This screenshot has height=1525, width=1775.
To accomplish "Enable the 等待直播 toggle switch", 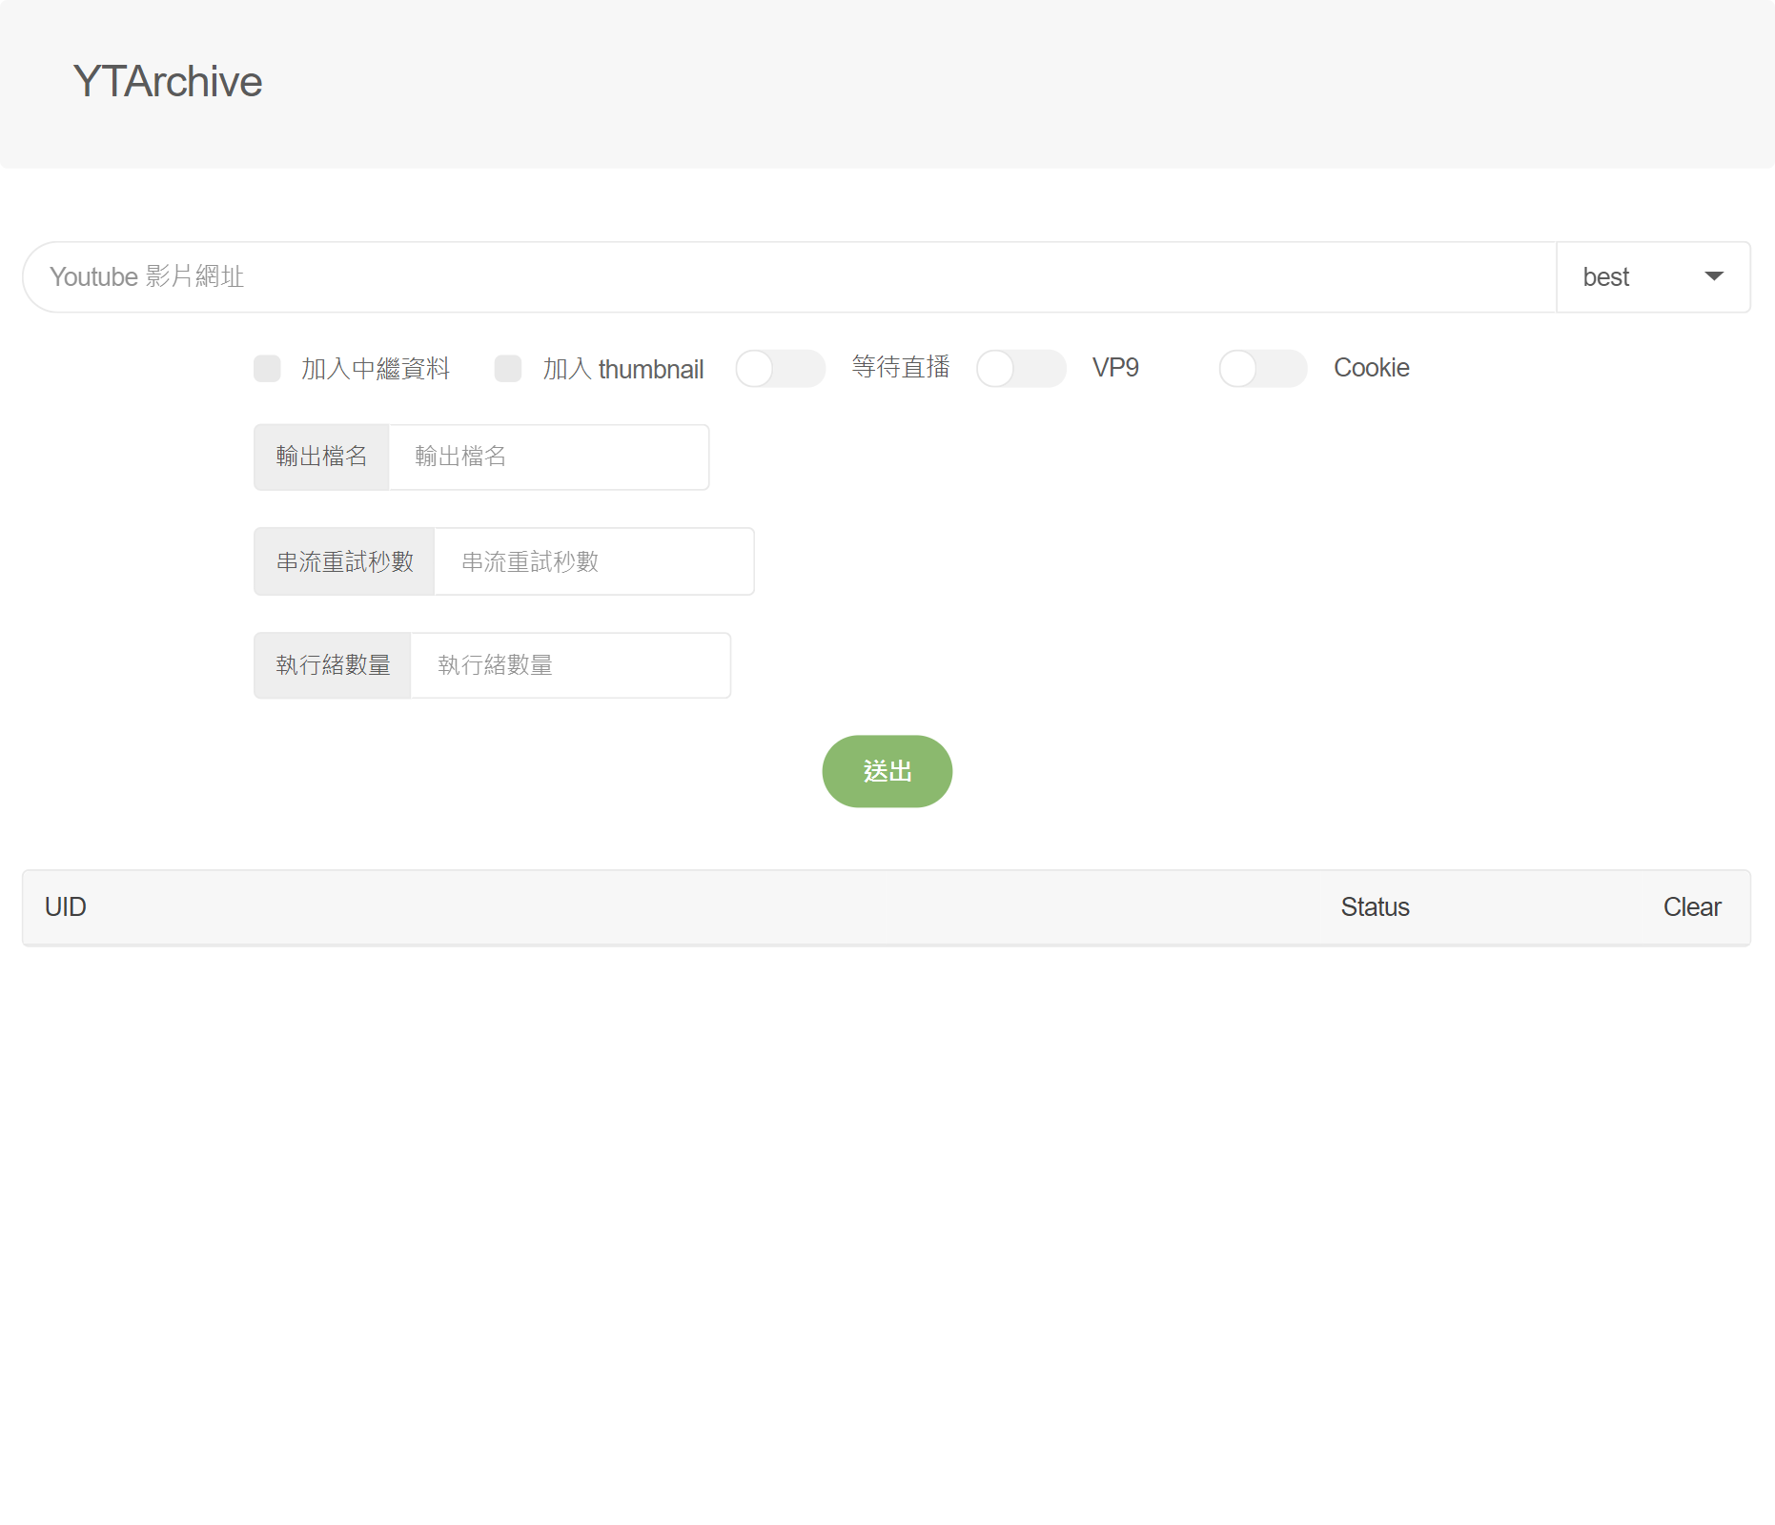I will pyautogui.click(x=780, y=369).
